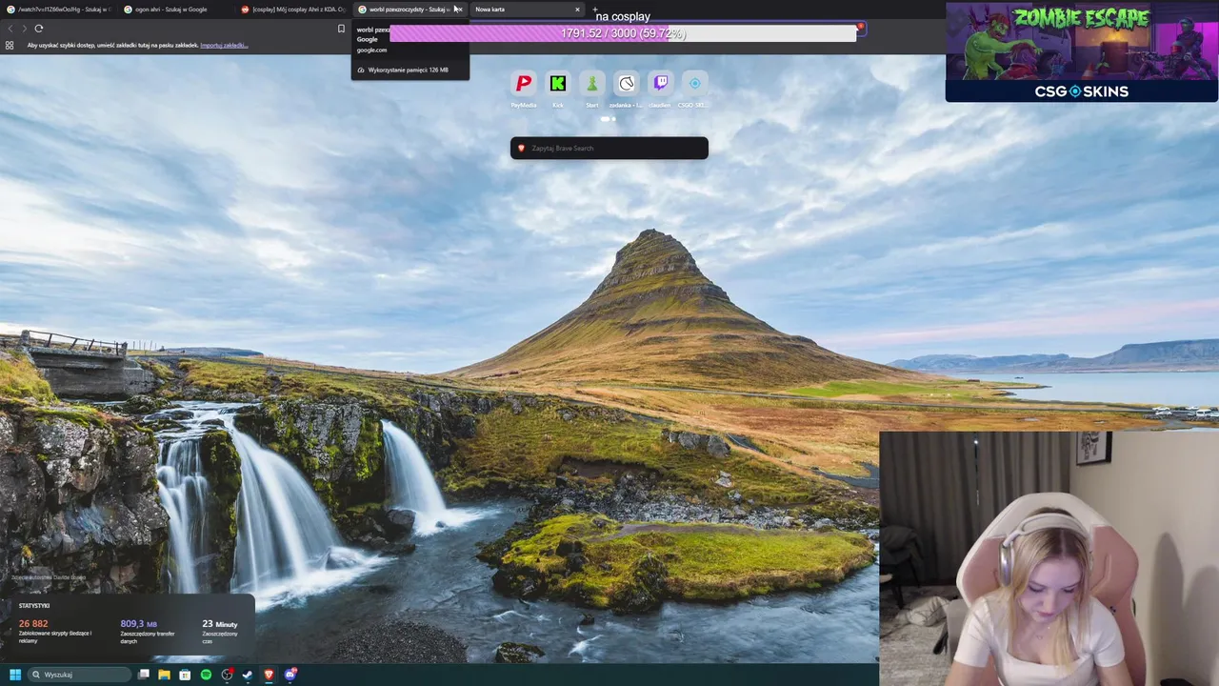
Task: Click the Zombie Escape CSGO-SKINS banner
Action: point(1082,51)
